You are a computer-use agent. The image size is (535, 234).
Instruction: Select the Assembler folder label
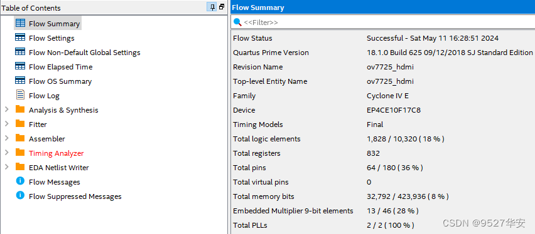pyautogui.click(x=46, y=139)
